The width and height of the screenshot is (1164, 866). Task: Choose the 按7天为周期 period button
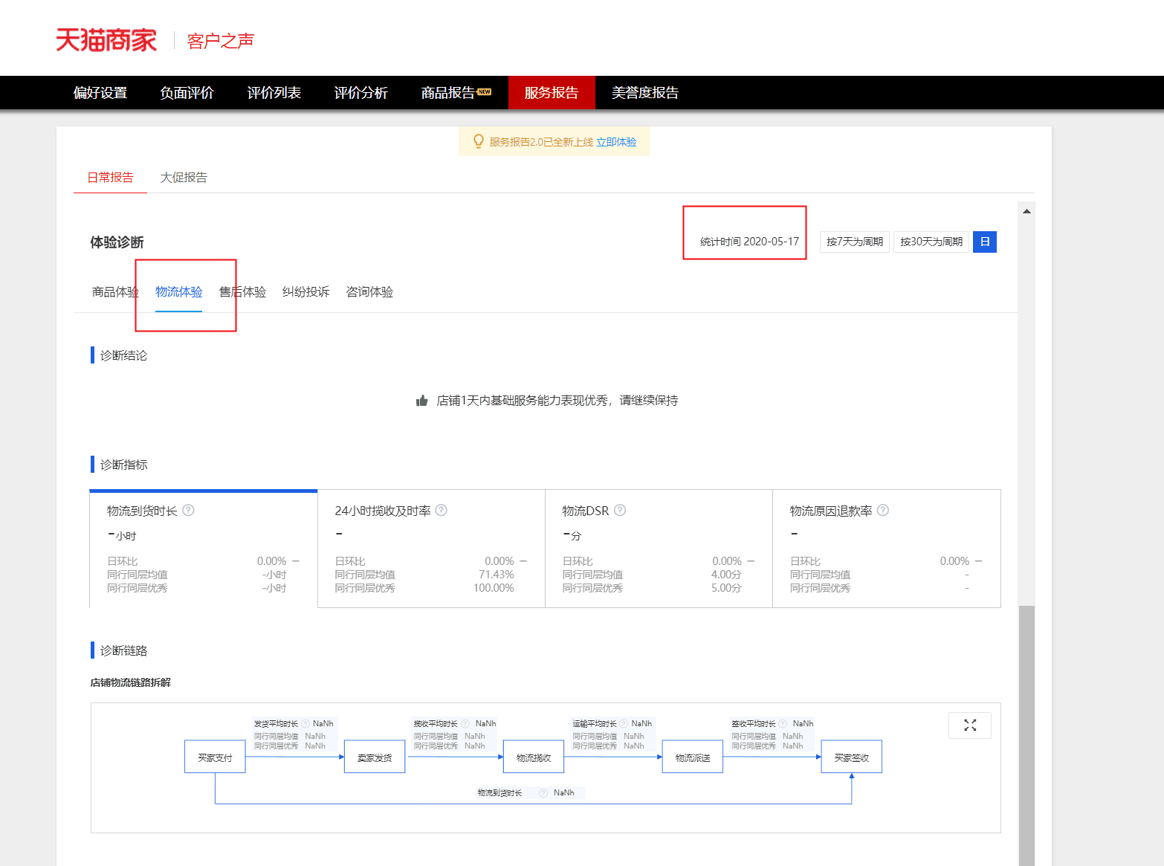point(855,242)
